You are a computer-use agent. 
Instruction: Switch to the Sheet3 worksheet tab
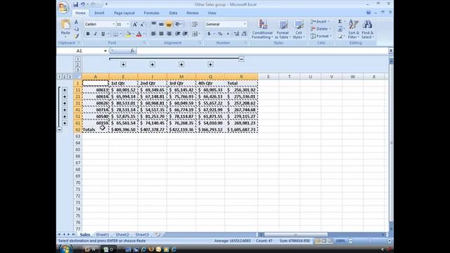coord(142,235)
